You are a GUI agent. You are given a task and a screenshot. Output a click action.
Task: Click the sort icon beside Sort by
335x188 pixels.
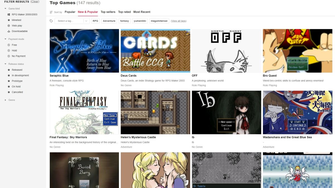51,12
